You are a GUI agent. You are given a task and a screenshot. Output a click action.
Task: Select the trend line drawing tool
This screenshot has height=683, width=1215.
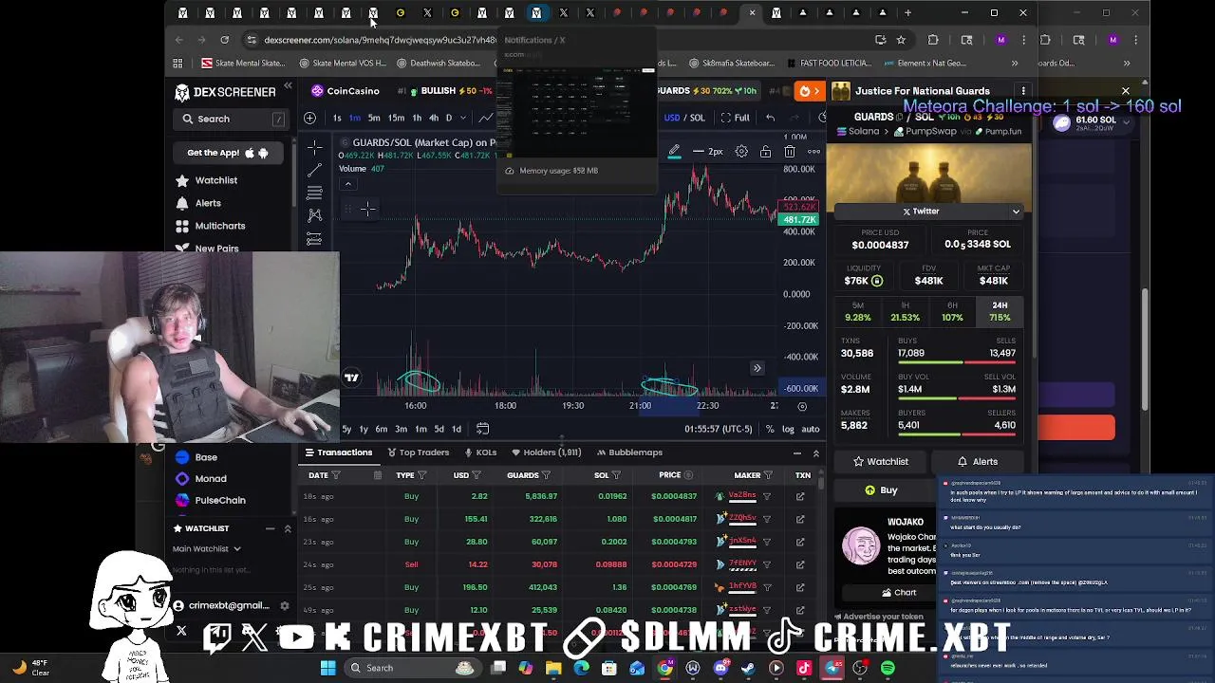pos(314,171)
